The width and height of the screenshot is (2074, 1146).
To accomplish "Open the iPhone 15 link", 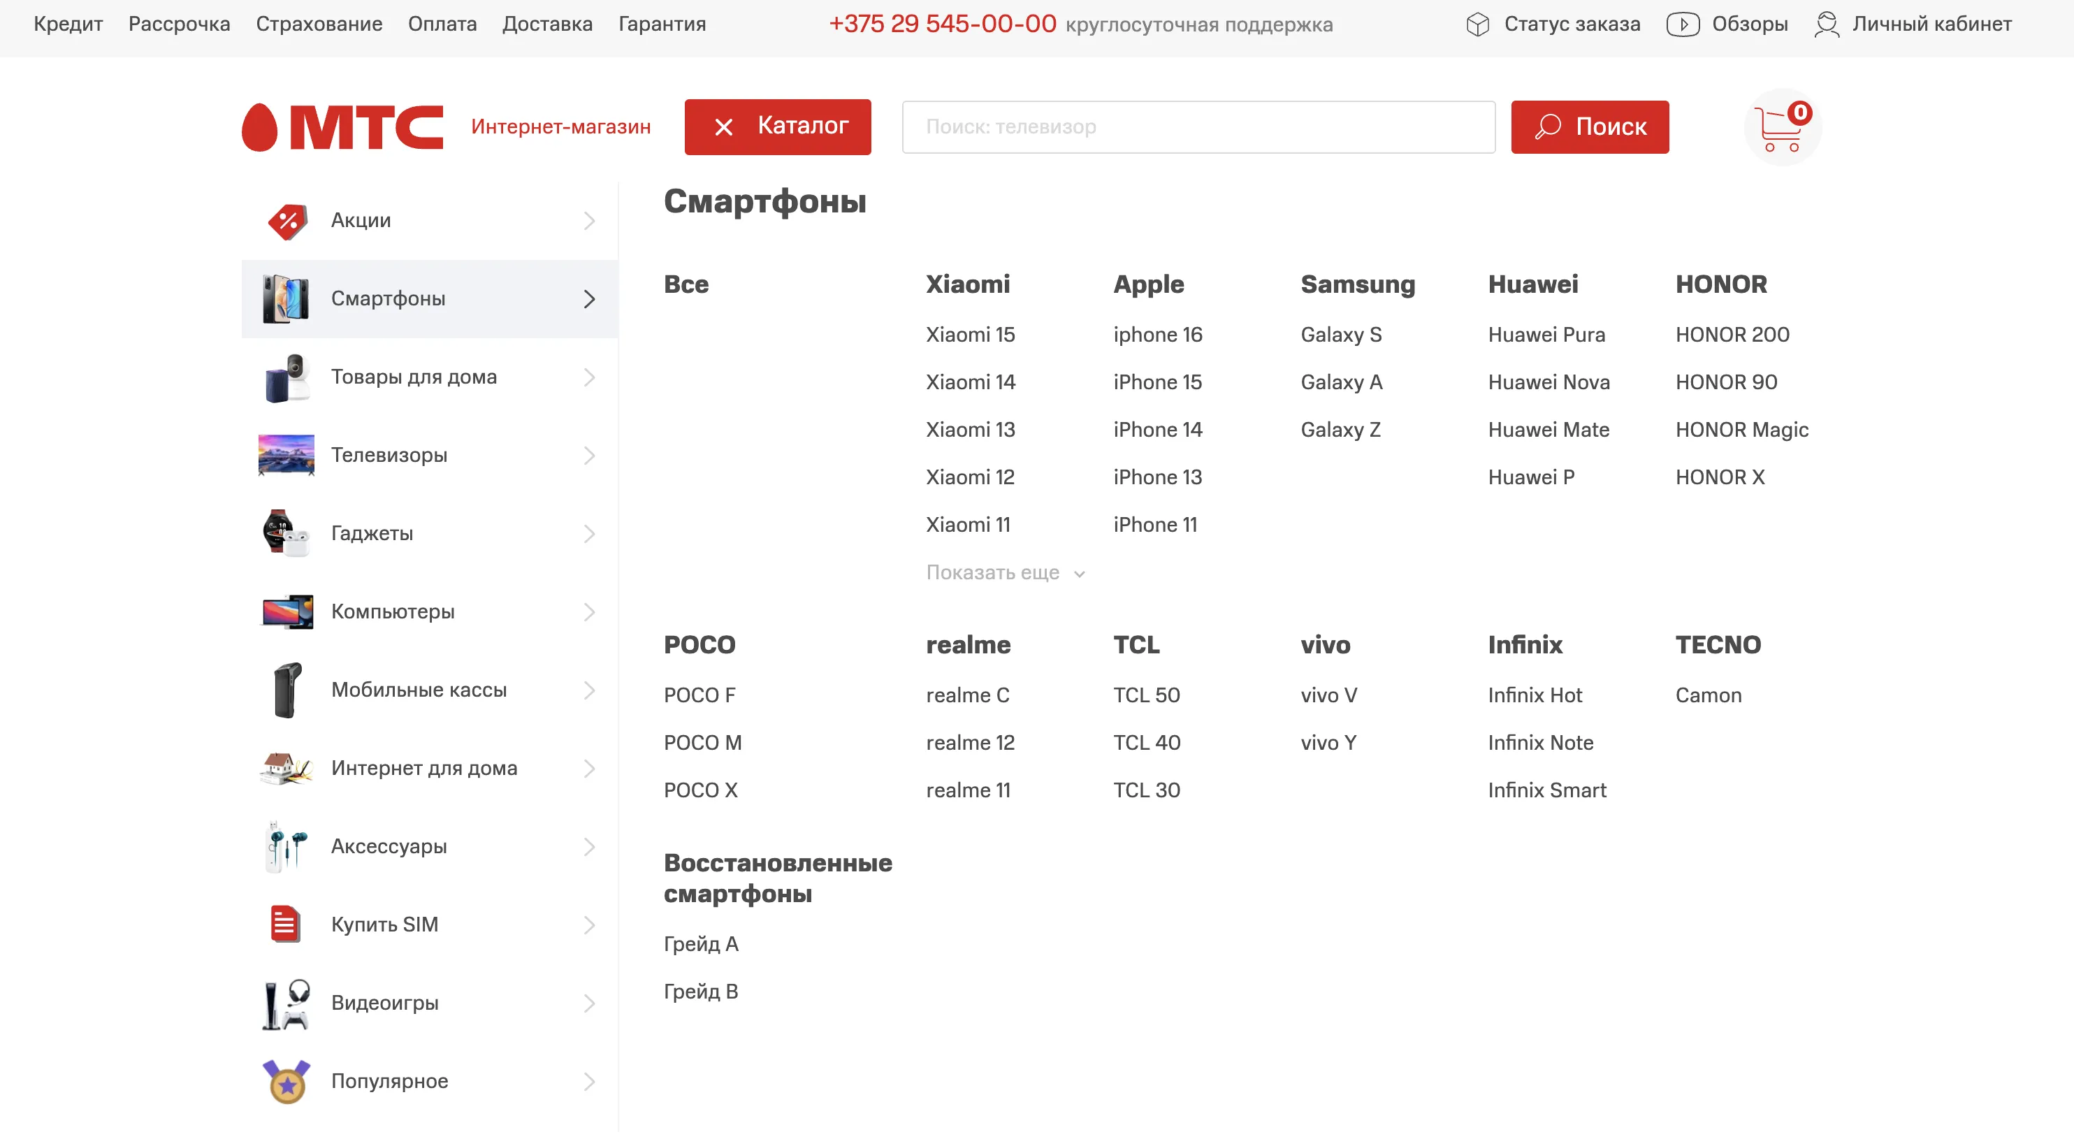I will (1157, 382).
